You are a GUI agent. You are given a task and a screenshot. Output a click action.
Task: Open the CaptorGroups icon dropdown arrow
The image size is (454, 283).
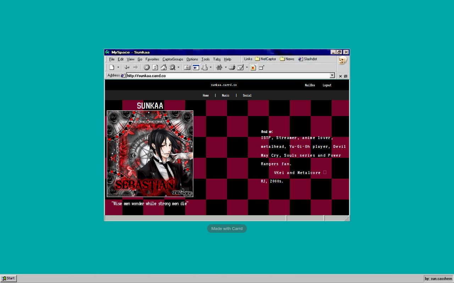pyautogui.click(x=226, y=67)
